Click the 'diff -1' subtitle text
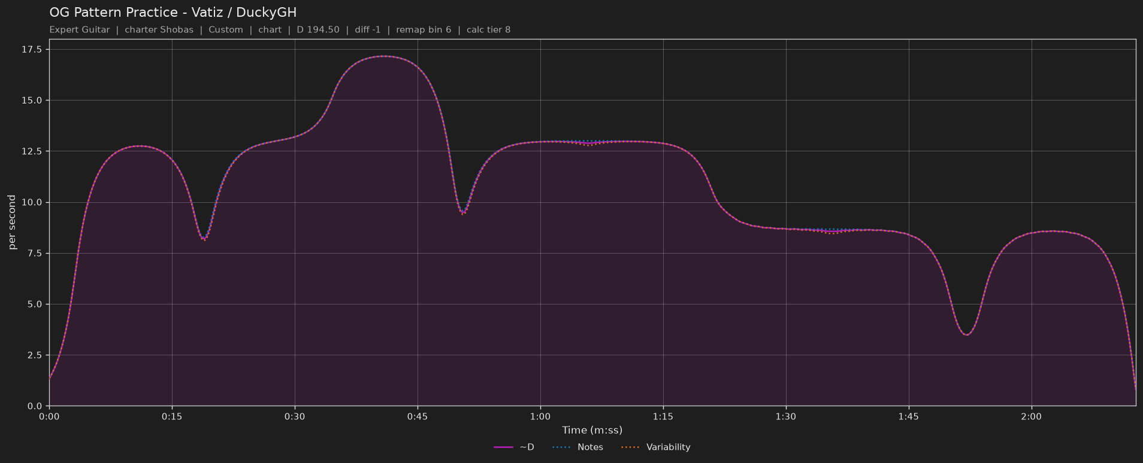Image resolution: width=1143 pixels, height=463 pixels. click(x=368, y=30)
